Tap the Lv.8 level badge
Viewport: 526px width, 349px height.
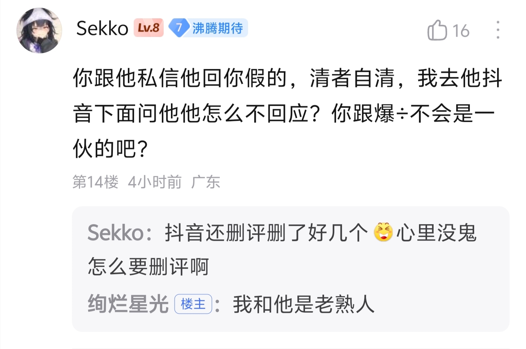[149, 28]
